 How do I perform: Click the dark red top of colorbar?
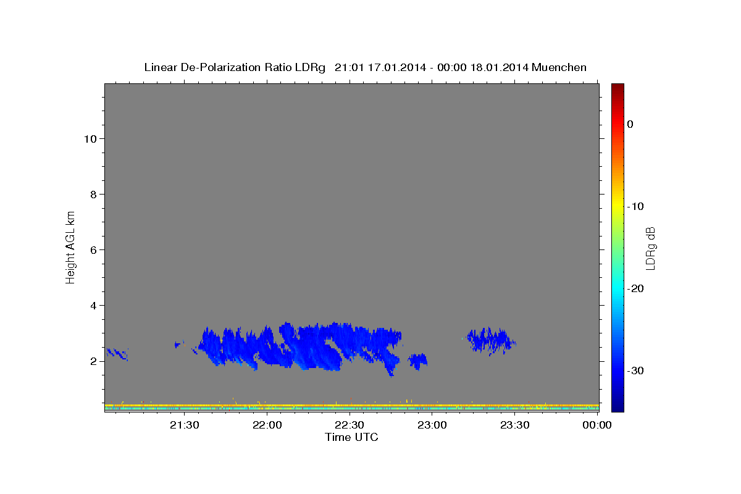coord(617,88)
